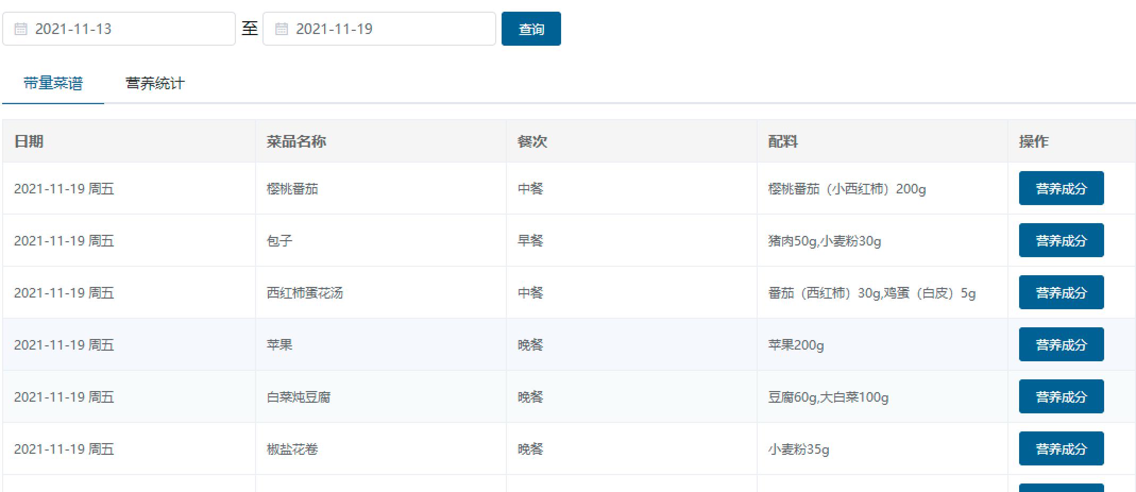Open 营养成分 for 西红柿蛋花汤
This screenshot has height=492, width=1136.
tap(1061, 292)
